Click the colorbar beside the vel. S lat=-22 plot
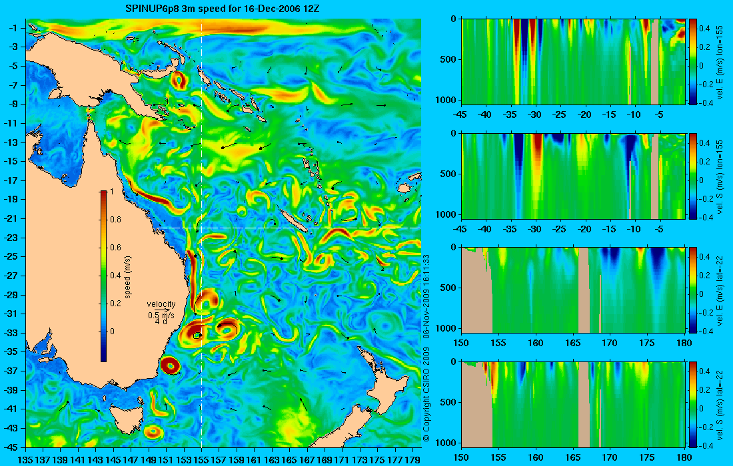733x466 pixels. [693, 404]
